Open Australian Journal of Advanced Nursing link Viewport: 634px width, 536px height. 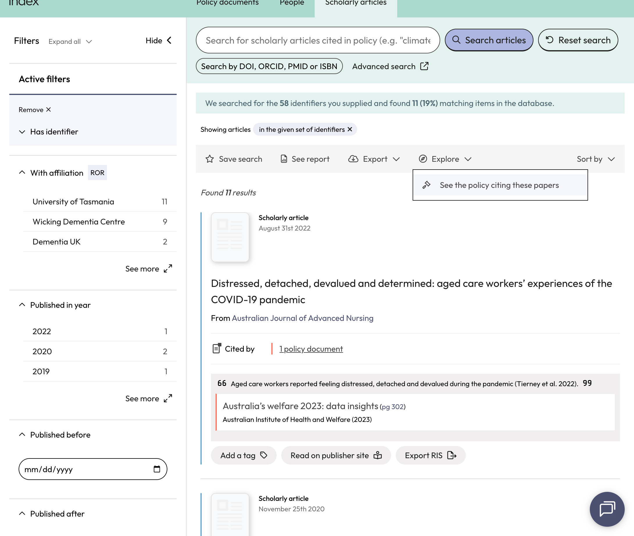click(302, 318)
